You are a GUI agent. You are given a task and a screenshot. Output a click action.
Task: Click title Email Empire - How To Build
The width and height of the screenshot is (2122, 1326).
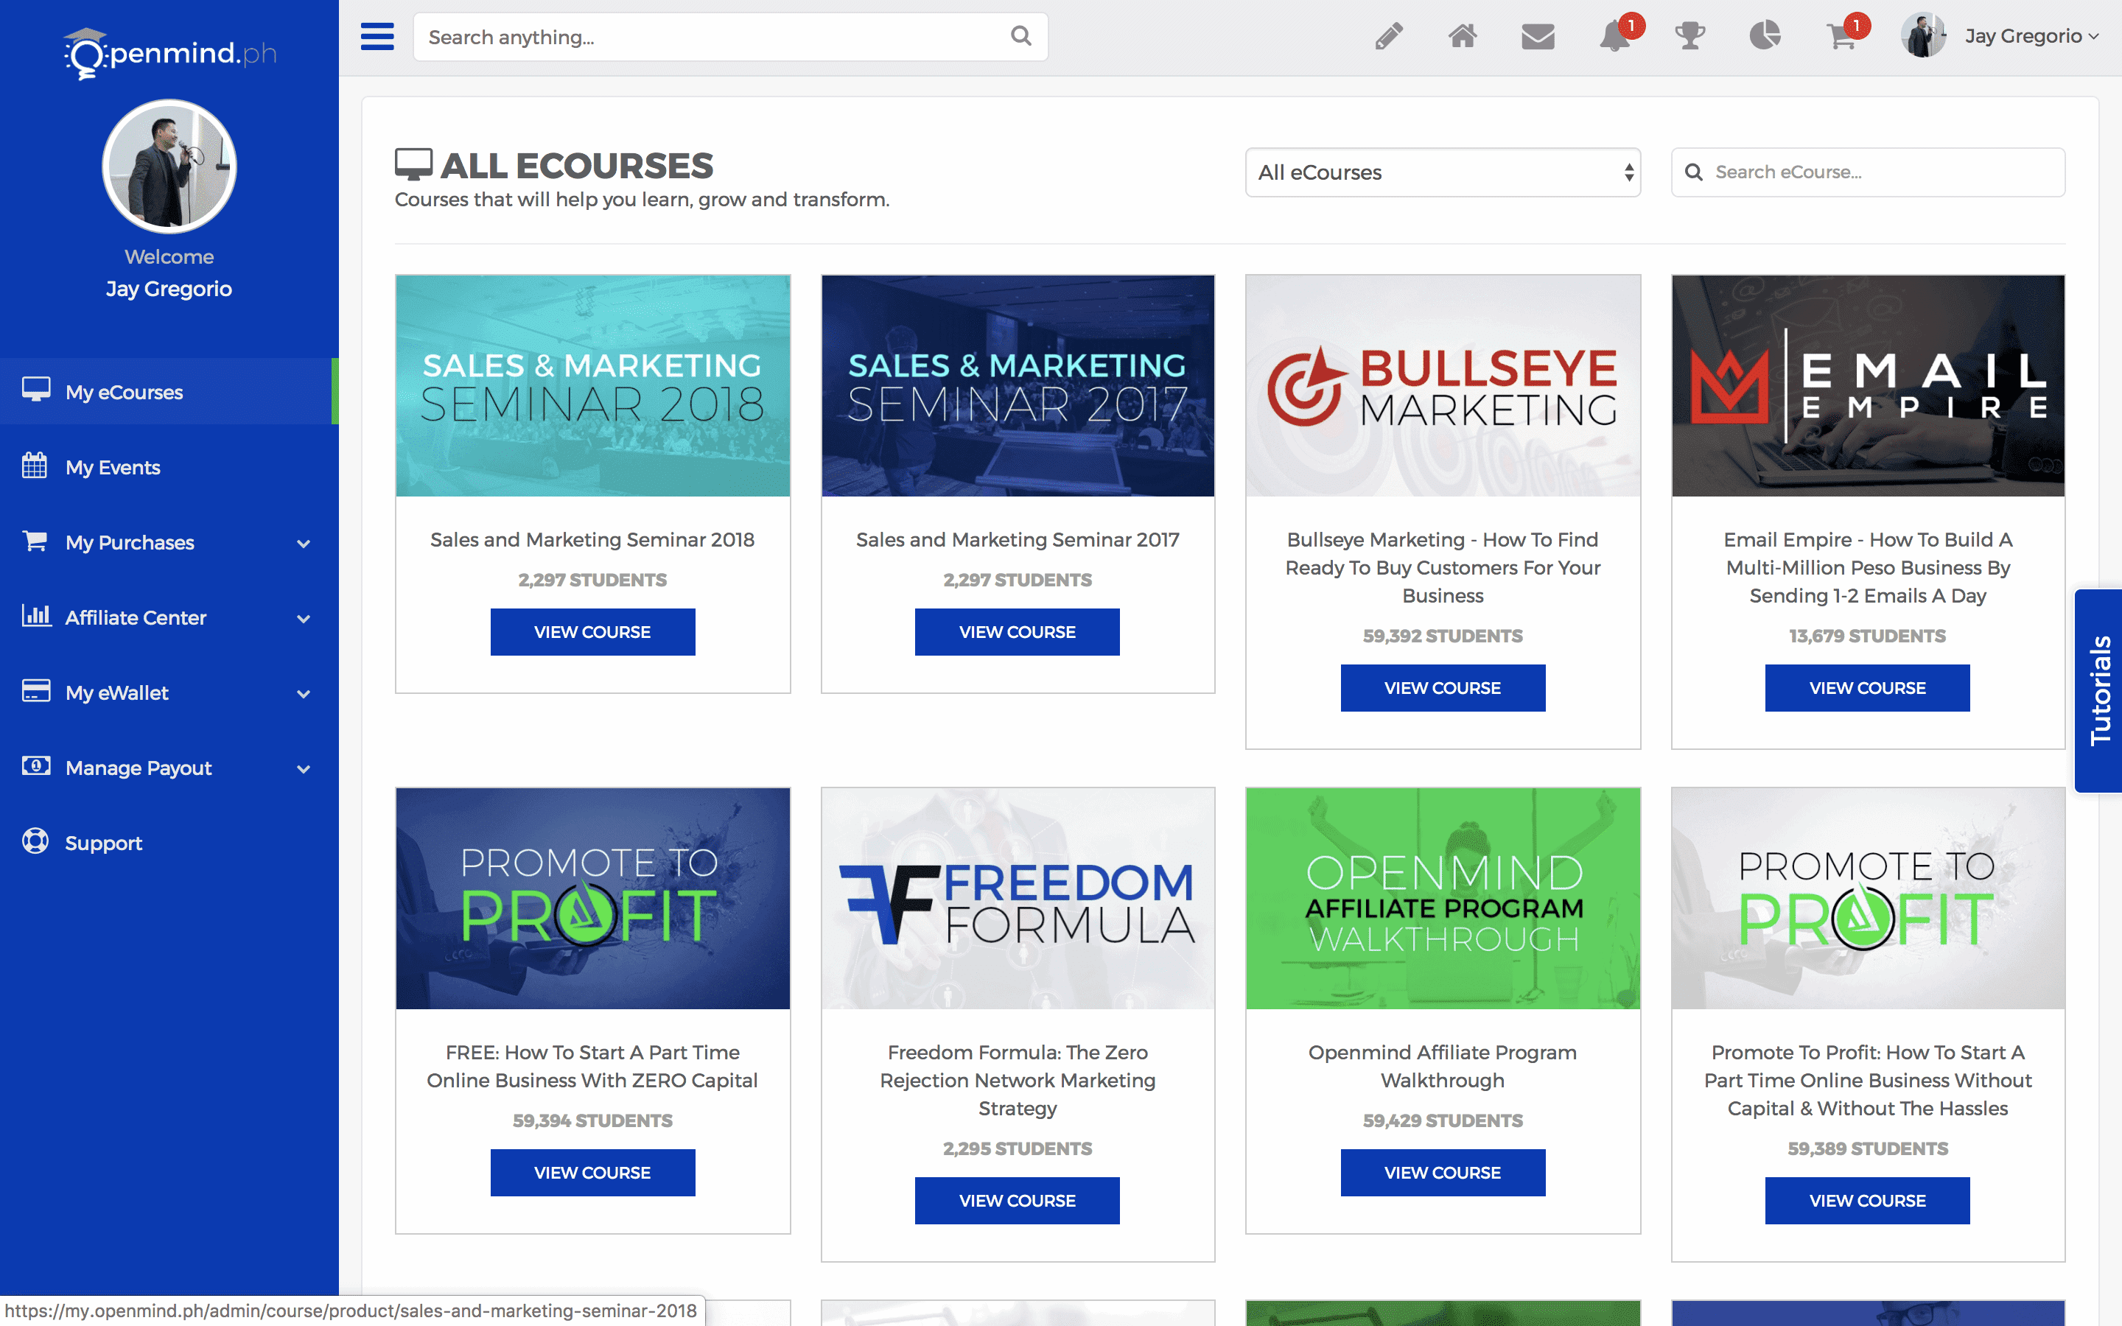click(x=1868, y=567)
